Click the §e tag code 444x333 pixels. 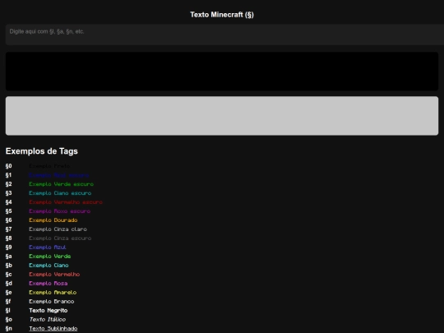tap(9, 293)
